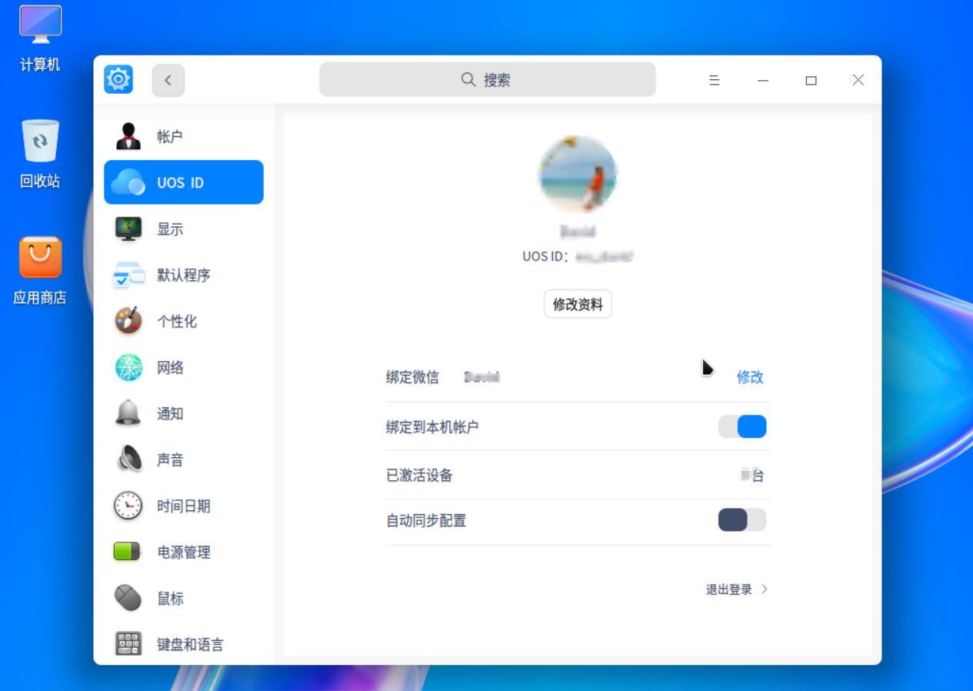Click the 修改资料 button

[578, 304]
